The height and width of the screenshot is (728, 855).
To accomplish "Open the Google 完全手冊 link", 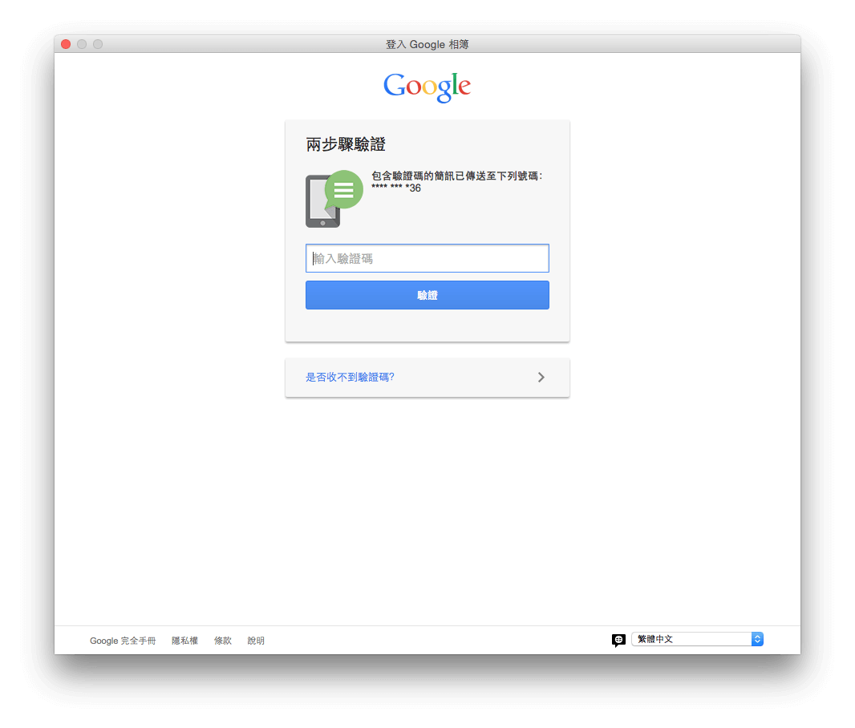I will pyautogui.click(x=122, y=641).
